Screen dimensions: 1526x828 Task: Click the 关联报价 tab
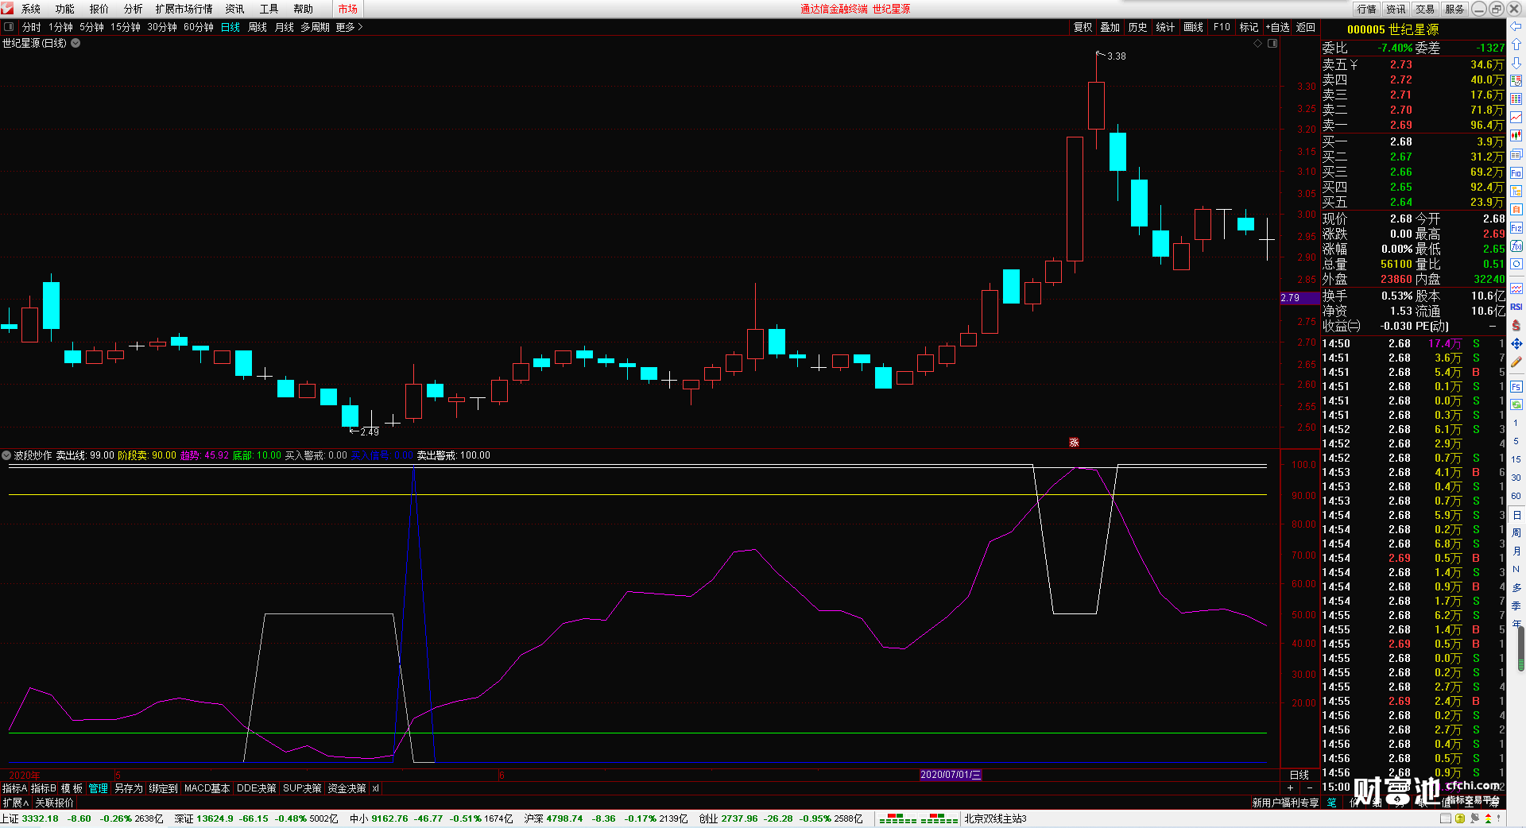(54, 803)
